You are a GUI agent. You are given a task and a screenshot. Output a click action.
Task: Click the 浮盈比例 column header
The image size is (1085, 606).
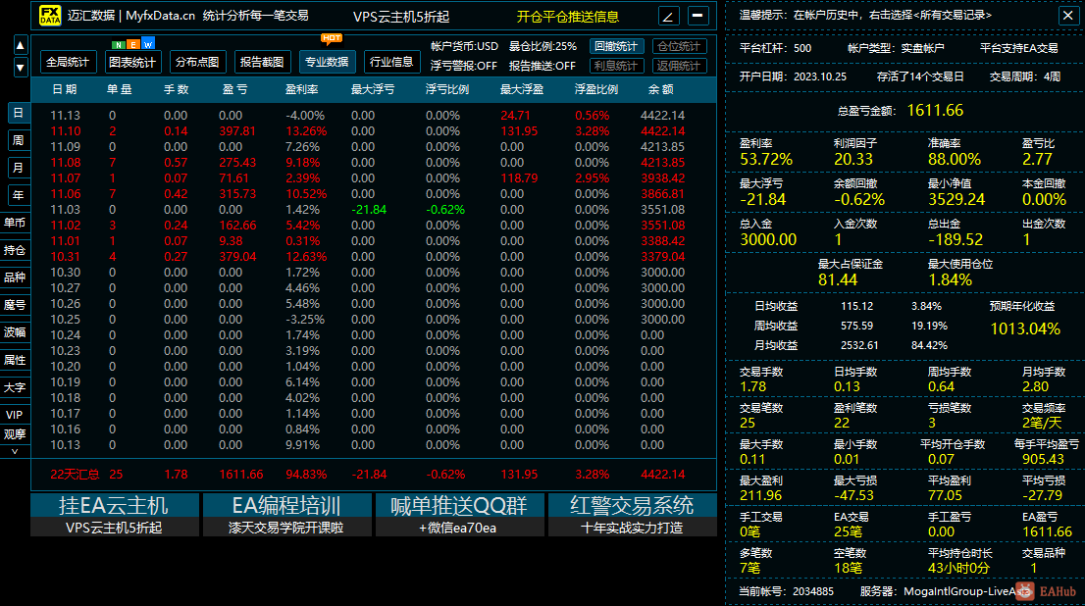coord(595,89)
